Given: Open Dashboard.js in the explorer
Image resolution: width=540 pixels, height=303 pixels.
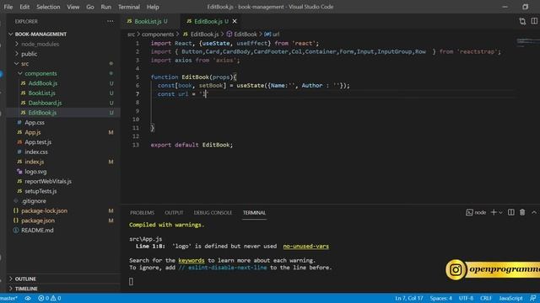Looking at the screenshot, I should tap(45, 103).
